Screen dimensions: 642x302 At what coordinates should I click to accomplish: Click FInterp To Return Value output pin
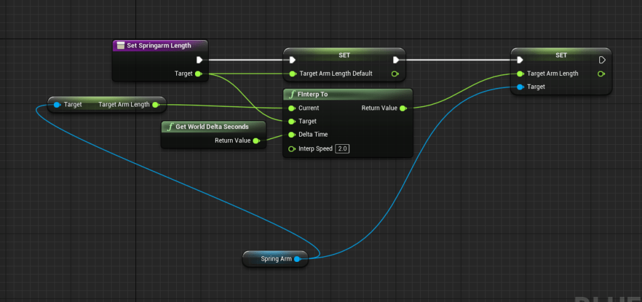(x=403, y=108)
